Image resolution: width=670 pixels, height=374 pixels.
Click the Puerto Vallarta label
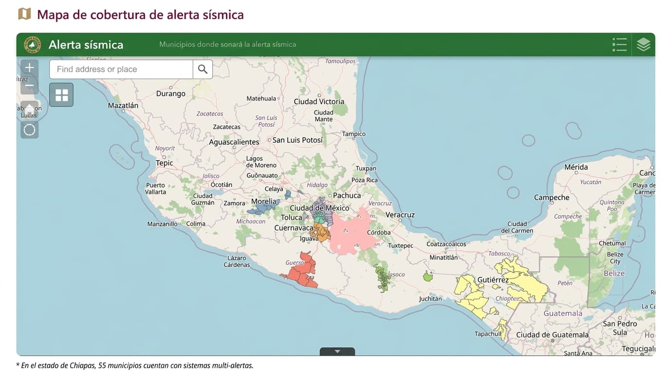pyautogui.click(x=155, y=188)
